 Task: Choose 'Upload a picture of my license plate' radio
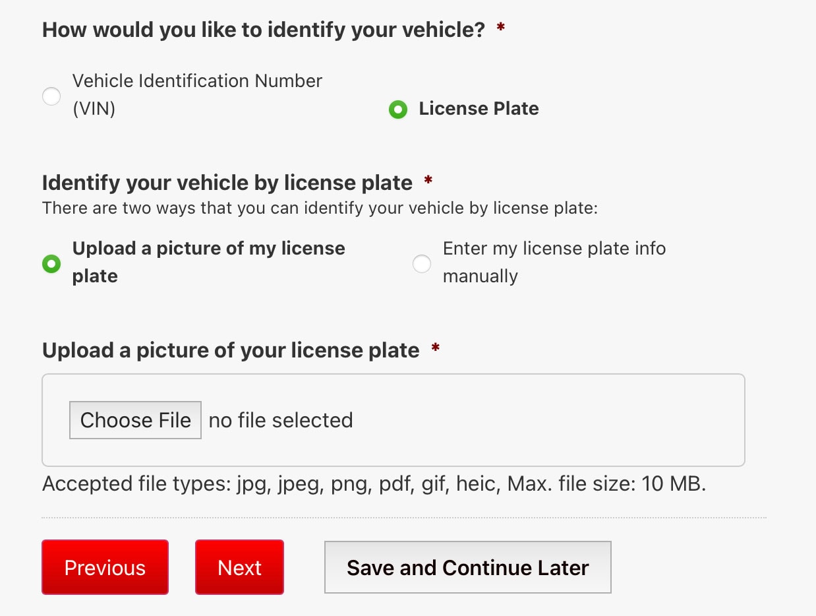(51, 264)
